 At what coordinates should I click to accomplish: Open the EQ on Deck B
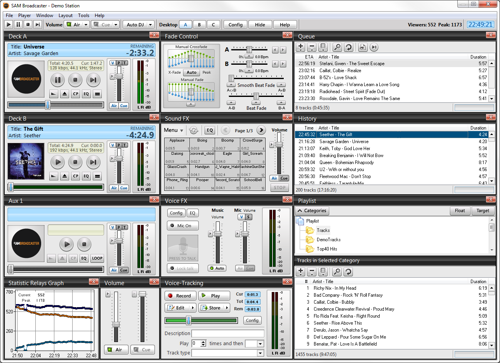(x=86, y=176)
